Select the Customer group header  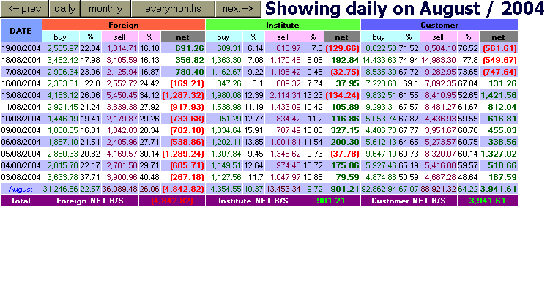click(439, 25)
